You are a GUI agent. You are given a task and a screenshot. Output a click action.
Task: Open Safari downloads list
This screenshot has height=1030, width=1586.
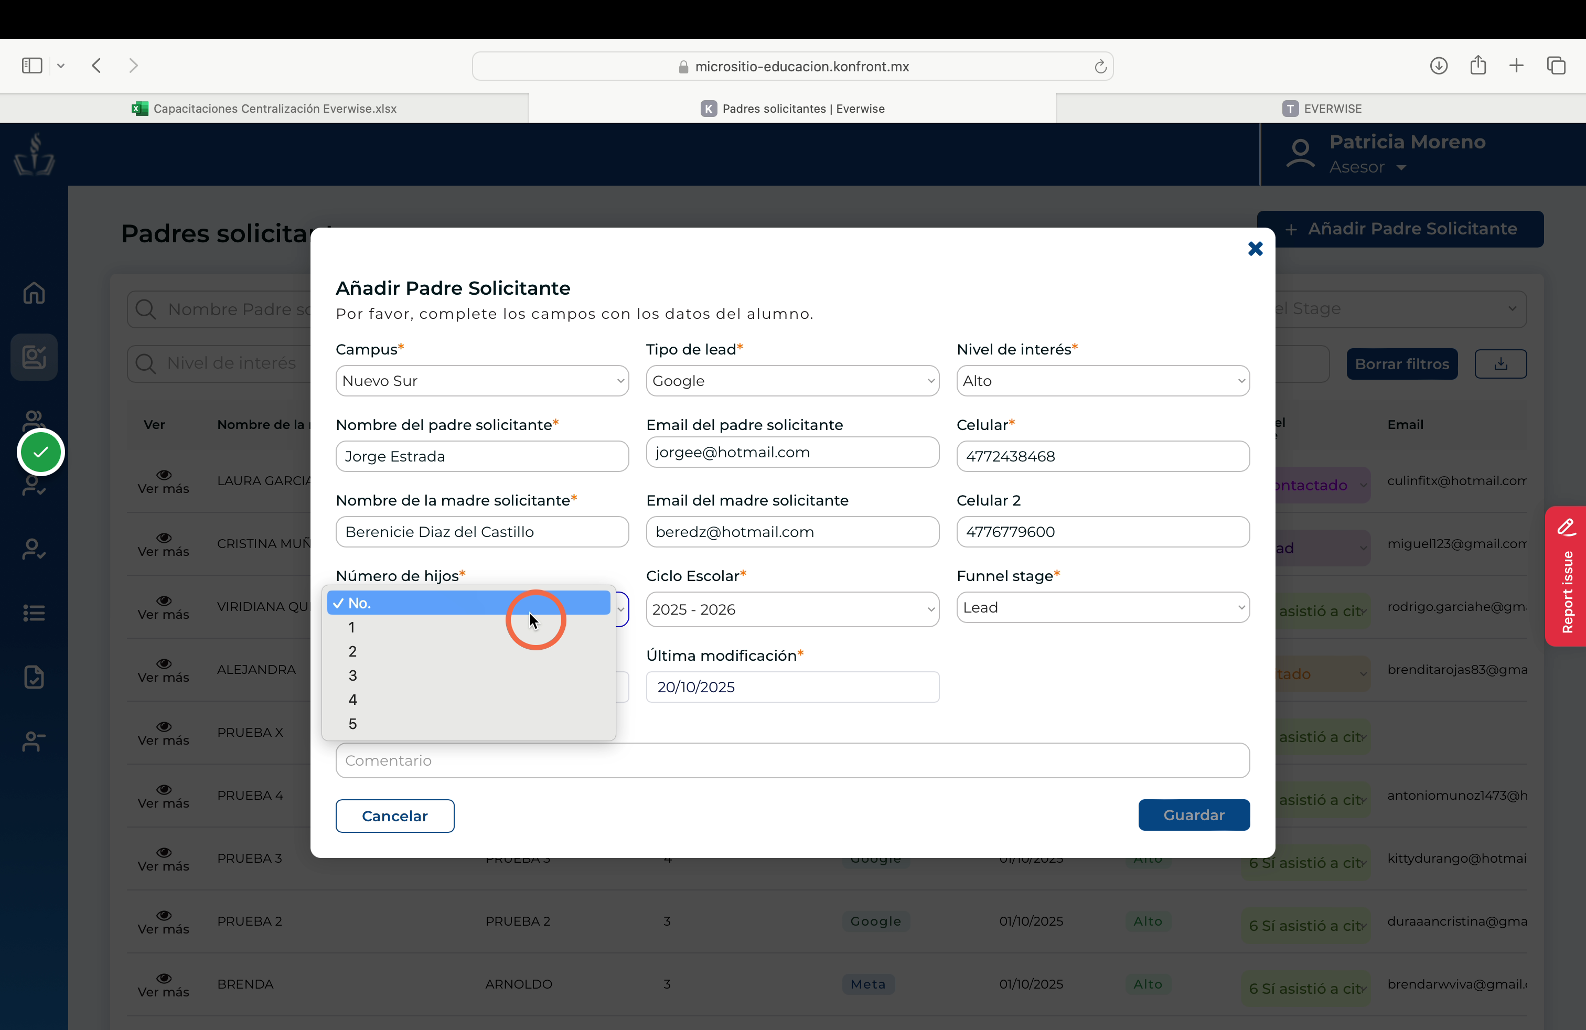coord(1439,65)
